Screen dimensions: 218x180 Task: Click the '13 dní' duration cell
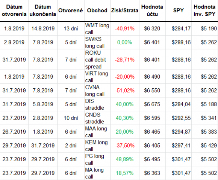pos(71,29)
